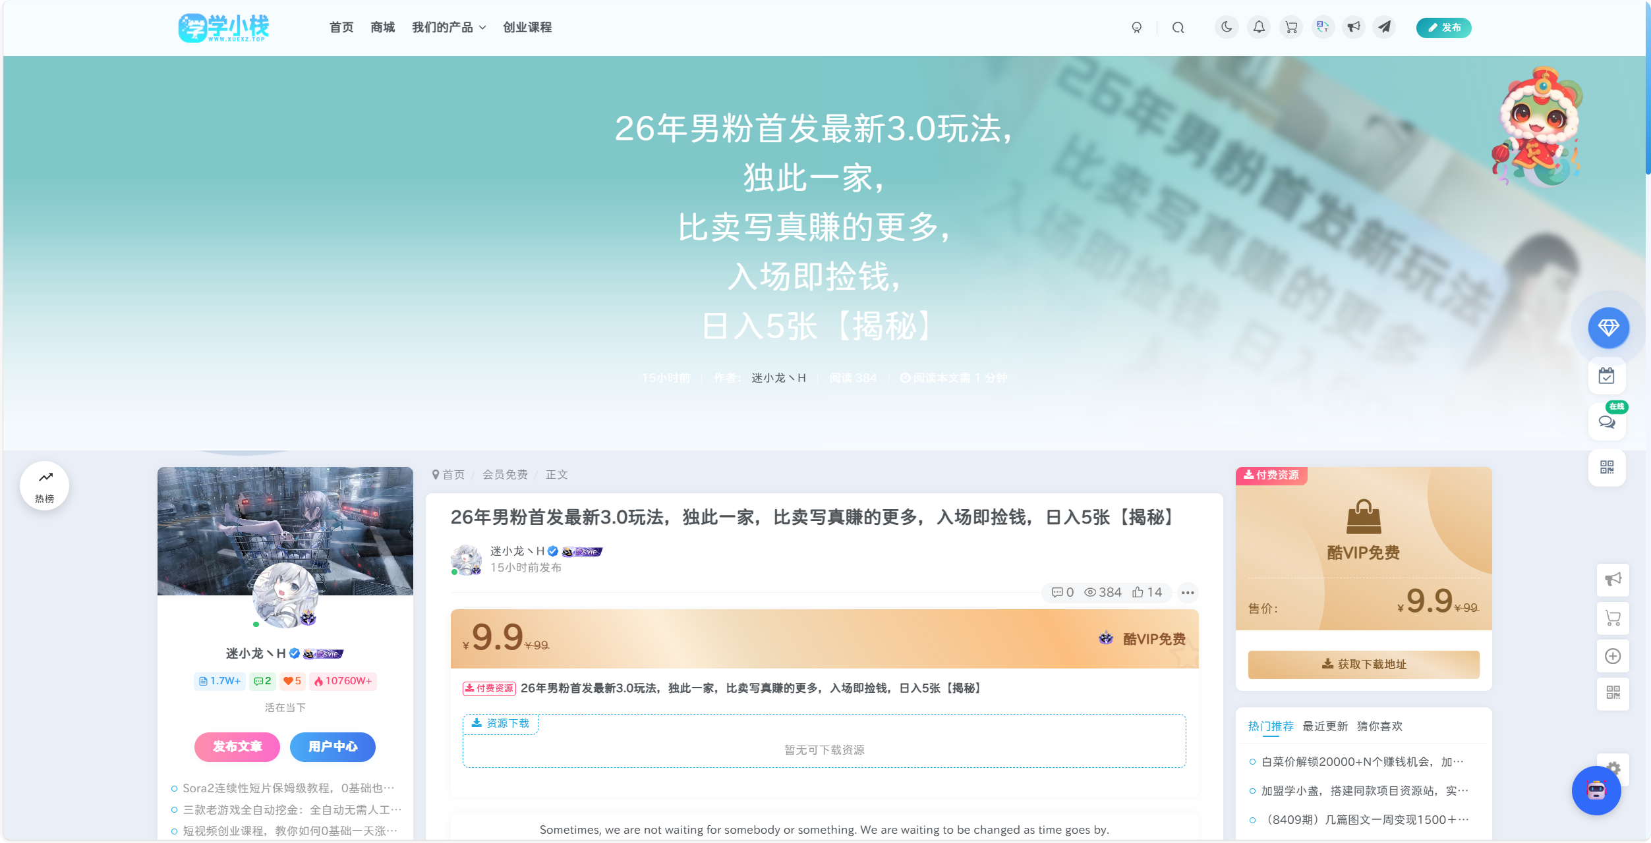Viewport: 1651px width, 843px height.
Task: Like the article with thumbs-up icon
Action: (x=1147, y=593)
